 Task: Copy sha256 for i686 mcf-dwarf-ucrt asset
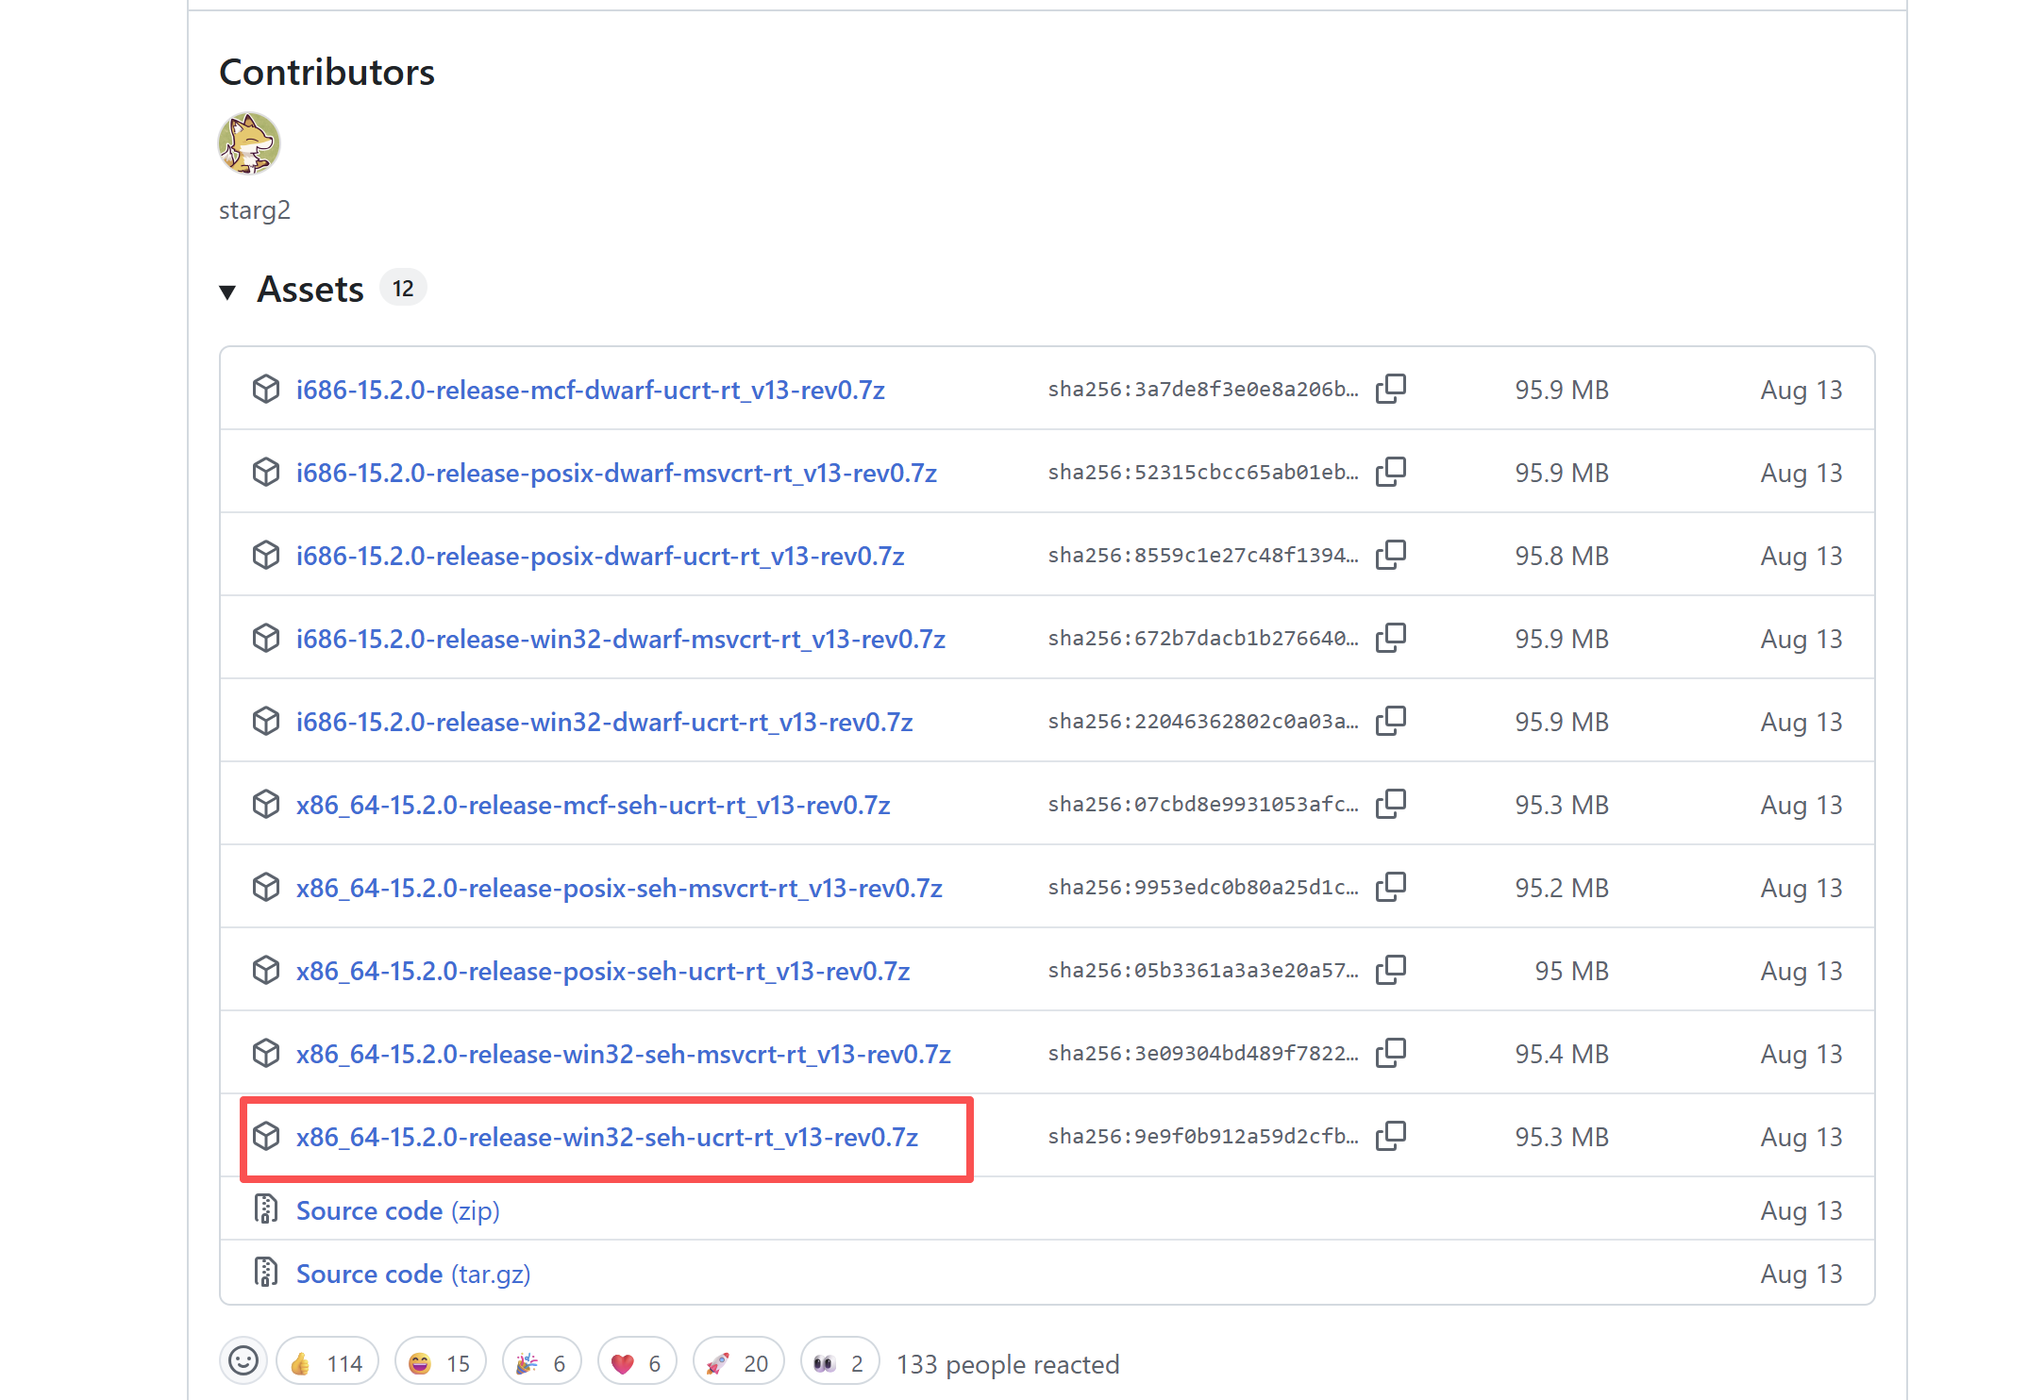click(x=1390, y=389)
